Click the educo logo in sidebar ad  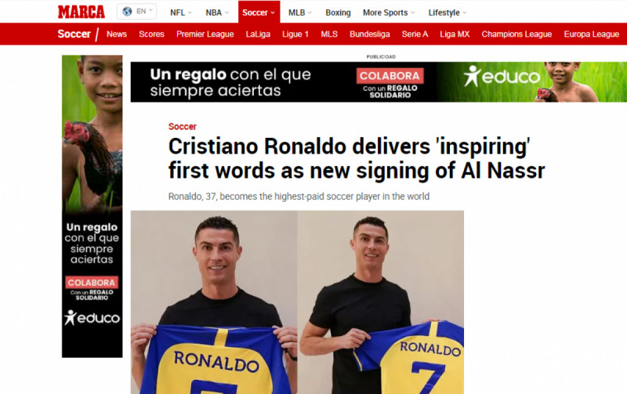click(x=92, y=318)
